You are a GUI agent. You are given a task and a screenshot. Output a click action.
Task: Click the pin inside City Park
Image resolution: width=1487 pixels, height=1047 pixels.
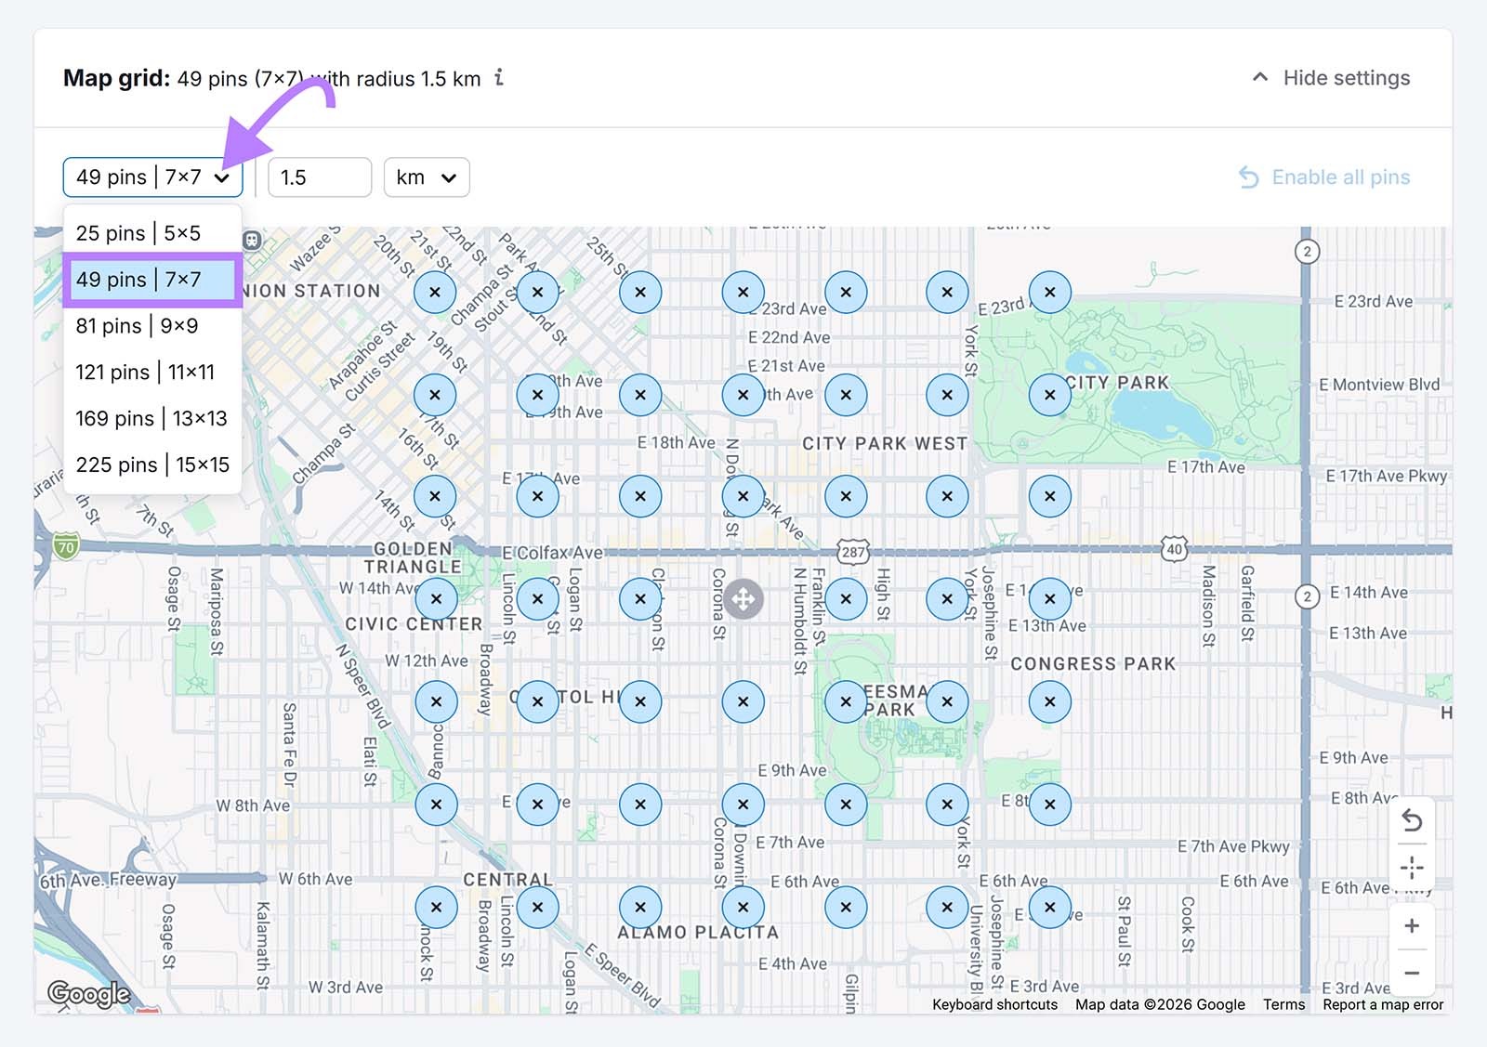[1049, 394]
